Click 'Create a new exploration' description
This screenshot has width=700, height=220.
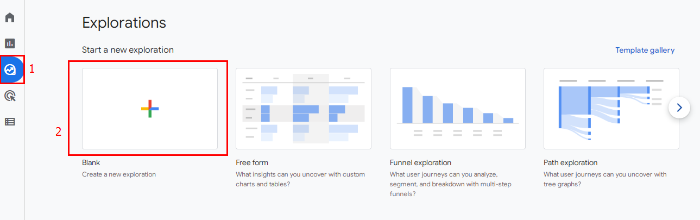119,174
